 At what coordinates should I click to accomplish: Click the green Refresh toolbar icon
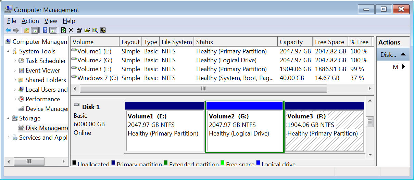pos(63,30)
